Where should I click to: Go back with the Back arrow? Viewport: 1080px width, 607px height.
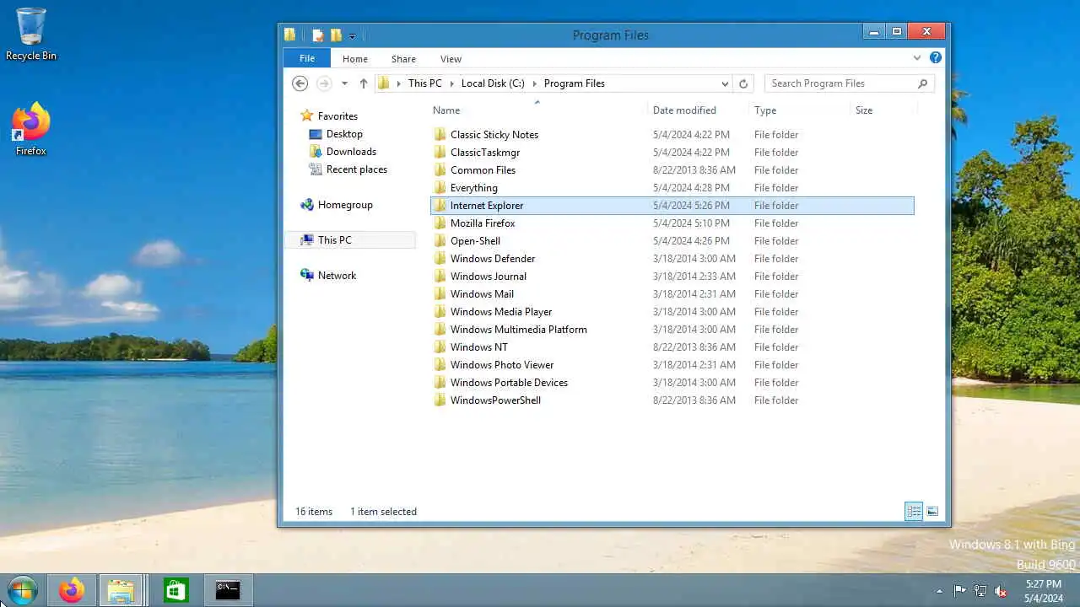[300, 83]
